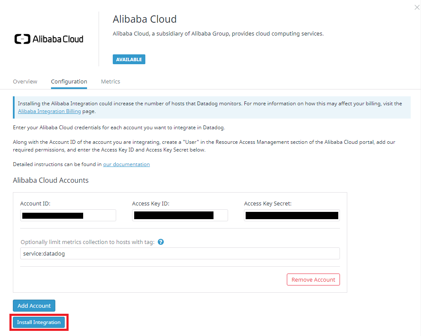Switch to the Metrics tab

pyautogui.click(x=110, y=81)
